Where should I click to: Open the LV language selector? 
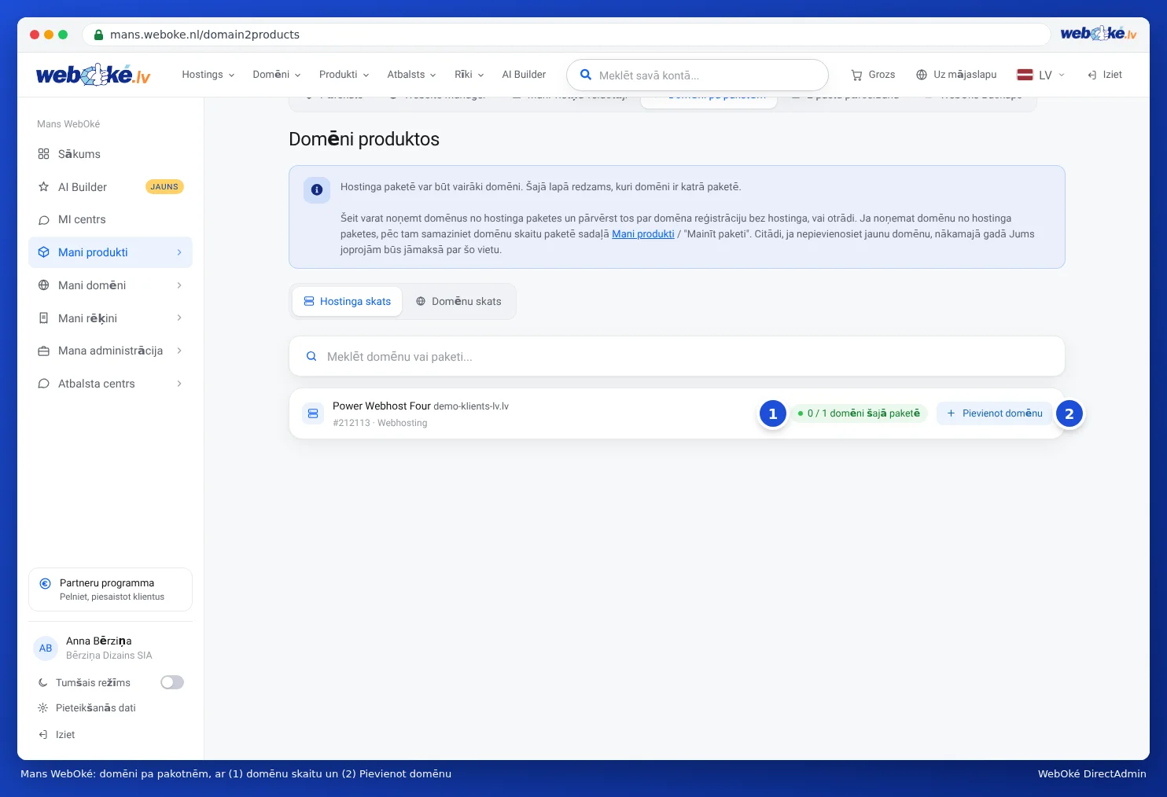(x=1040, y=75)
